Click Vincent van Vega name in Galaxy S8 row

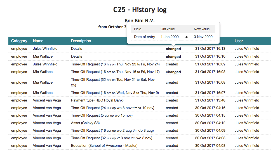coord(47,123)
